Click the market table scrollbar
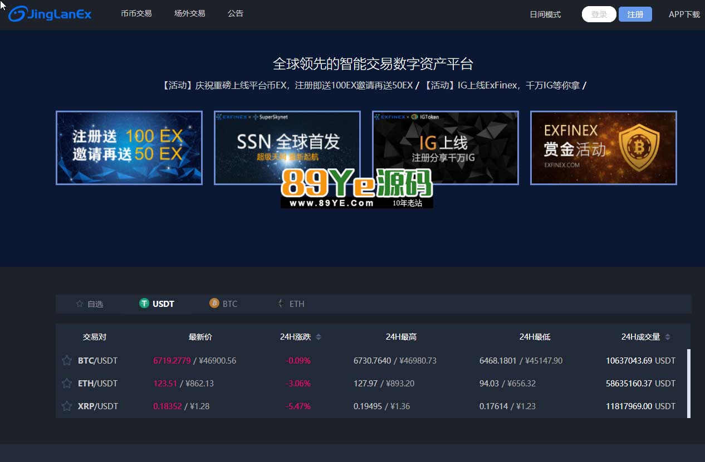Screen dimensions: 705x462 click(x=689, y=383)
